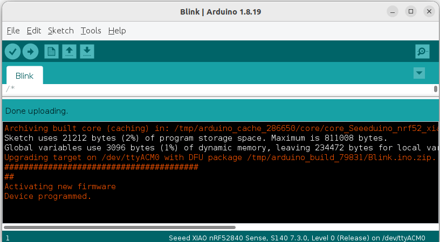
Task: Create a new sketch with New icon
Action: 51,52
